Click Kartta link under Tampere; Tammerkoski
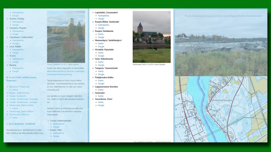271x152 pixels. point(101,71)
